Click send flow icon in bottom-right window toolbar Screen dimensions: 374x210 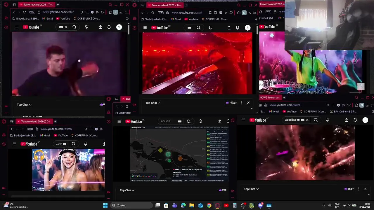coord(344,105)
